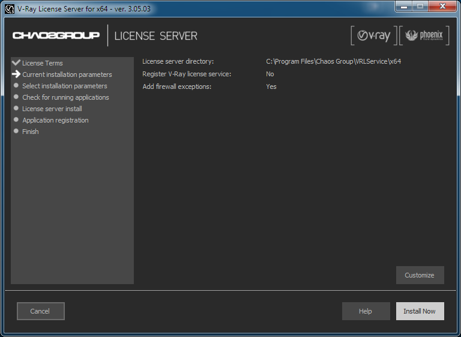Select the Application registration step
The height and width of the screenshot is (337, 461).
click(x=55, y=120)
